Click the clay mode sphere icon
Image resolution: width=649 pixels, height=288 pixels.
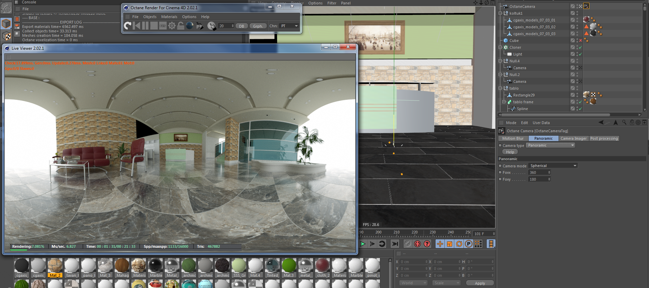tap(190, 26)
